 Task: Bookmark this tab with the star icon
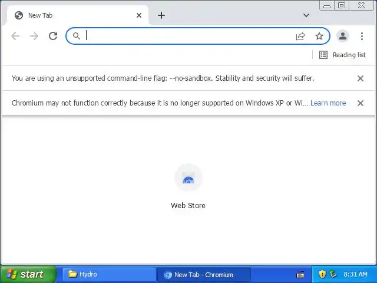319,36
